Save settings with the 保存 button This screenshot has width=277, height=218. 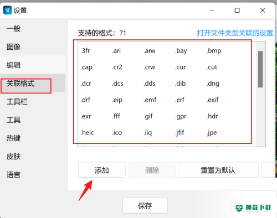145,206
